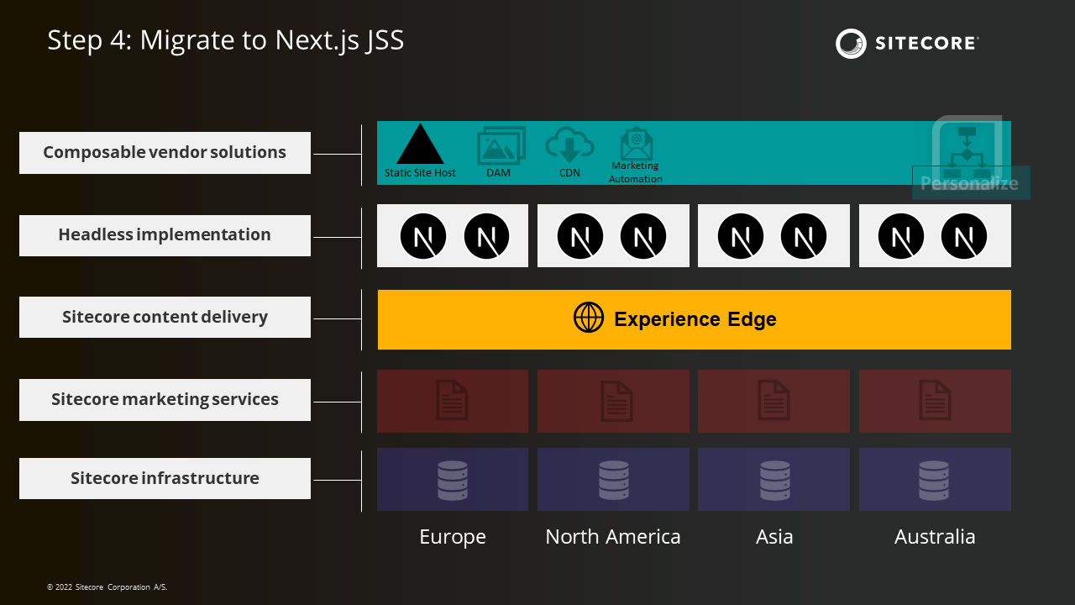Click the Static Site Host triangle icon
This screenshot has height=605, width=1075.
click(420, 144)
